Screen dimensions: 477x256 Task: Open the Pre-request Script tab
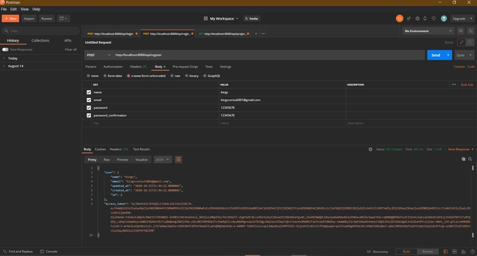185,67
